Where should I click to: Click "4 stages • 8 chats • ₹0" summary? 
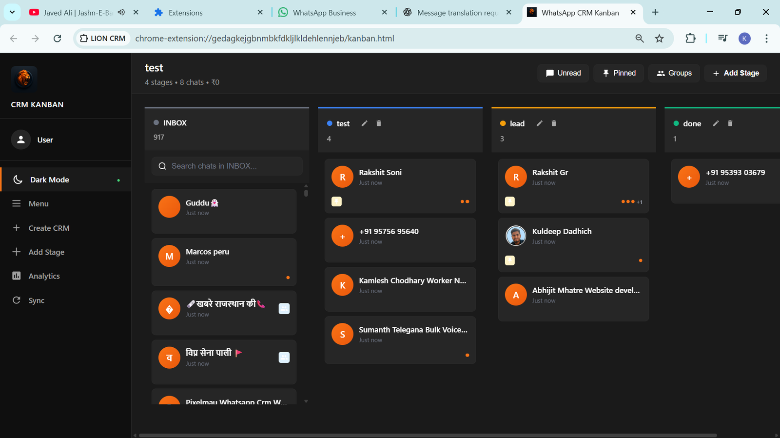[182, 82]
